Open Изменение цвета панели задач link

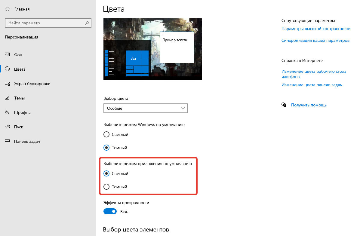[x=312, y=85]
